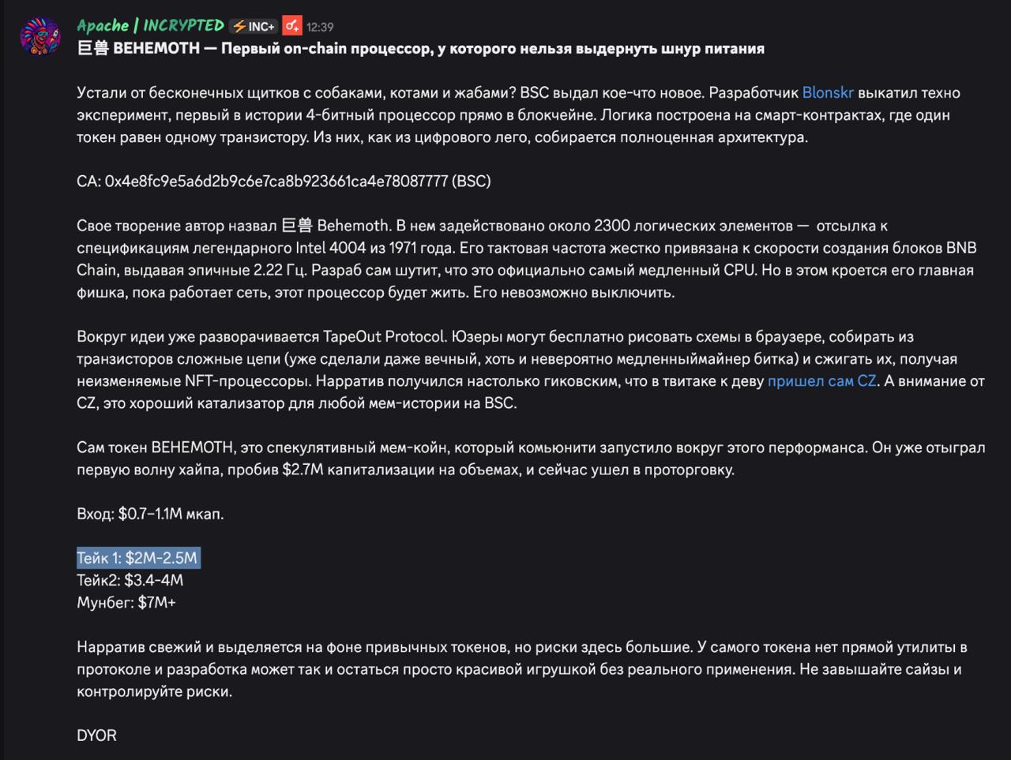This screenshot has height=760, width=1011.
Task: Open the Apache user avatar
Action: (x=39, y=36)
